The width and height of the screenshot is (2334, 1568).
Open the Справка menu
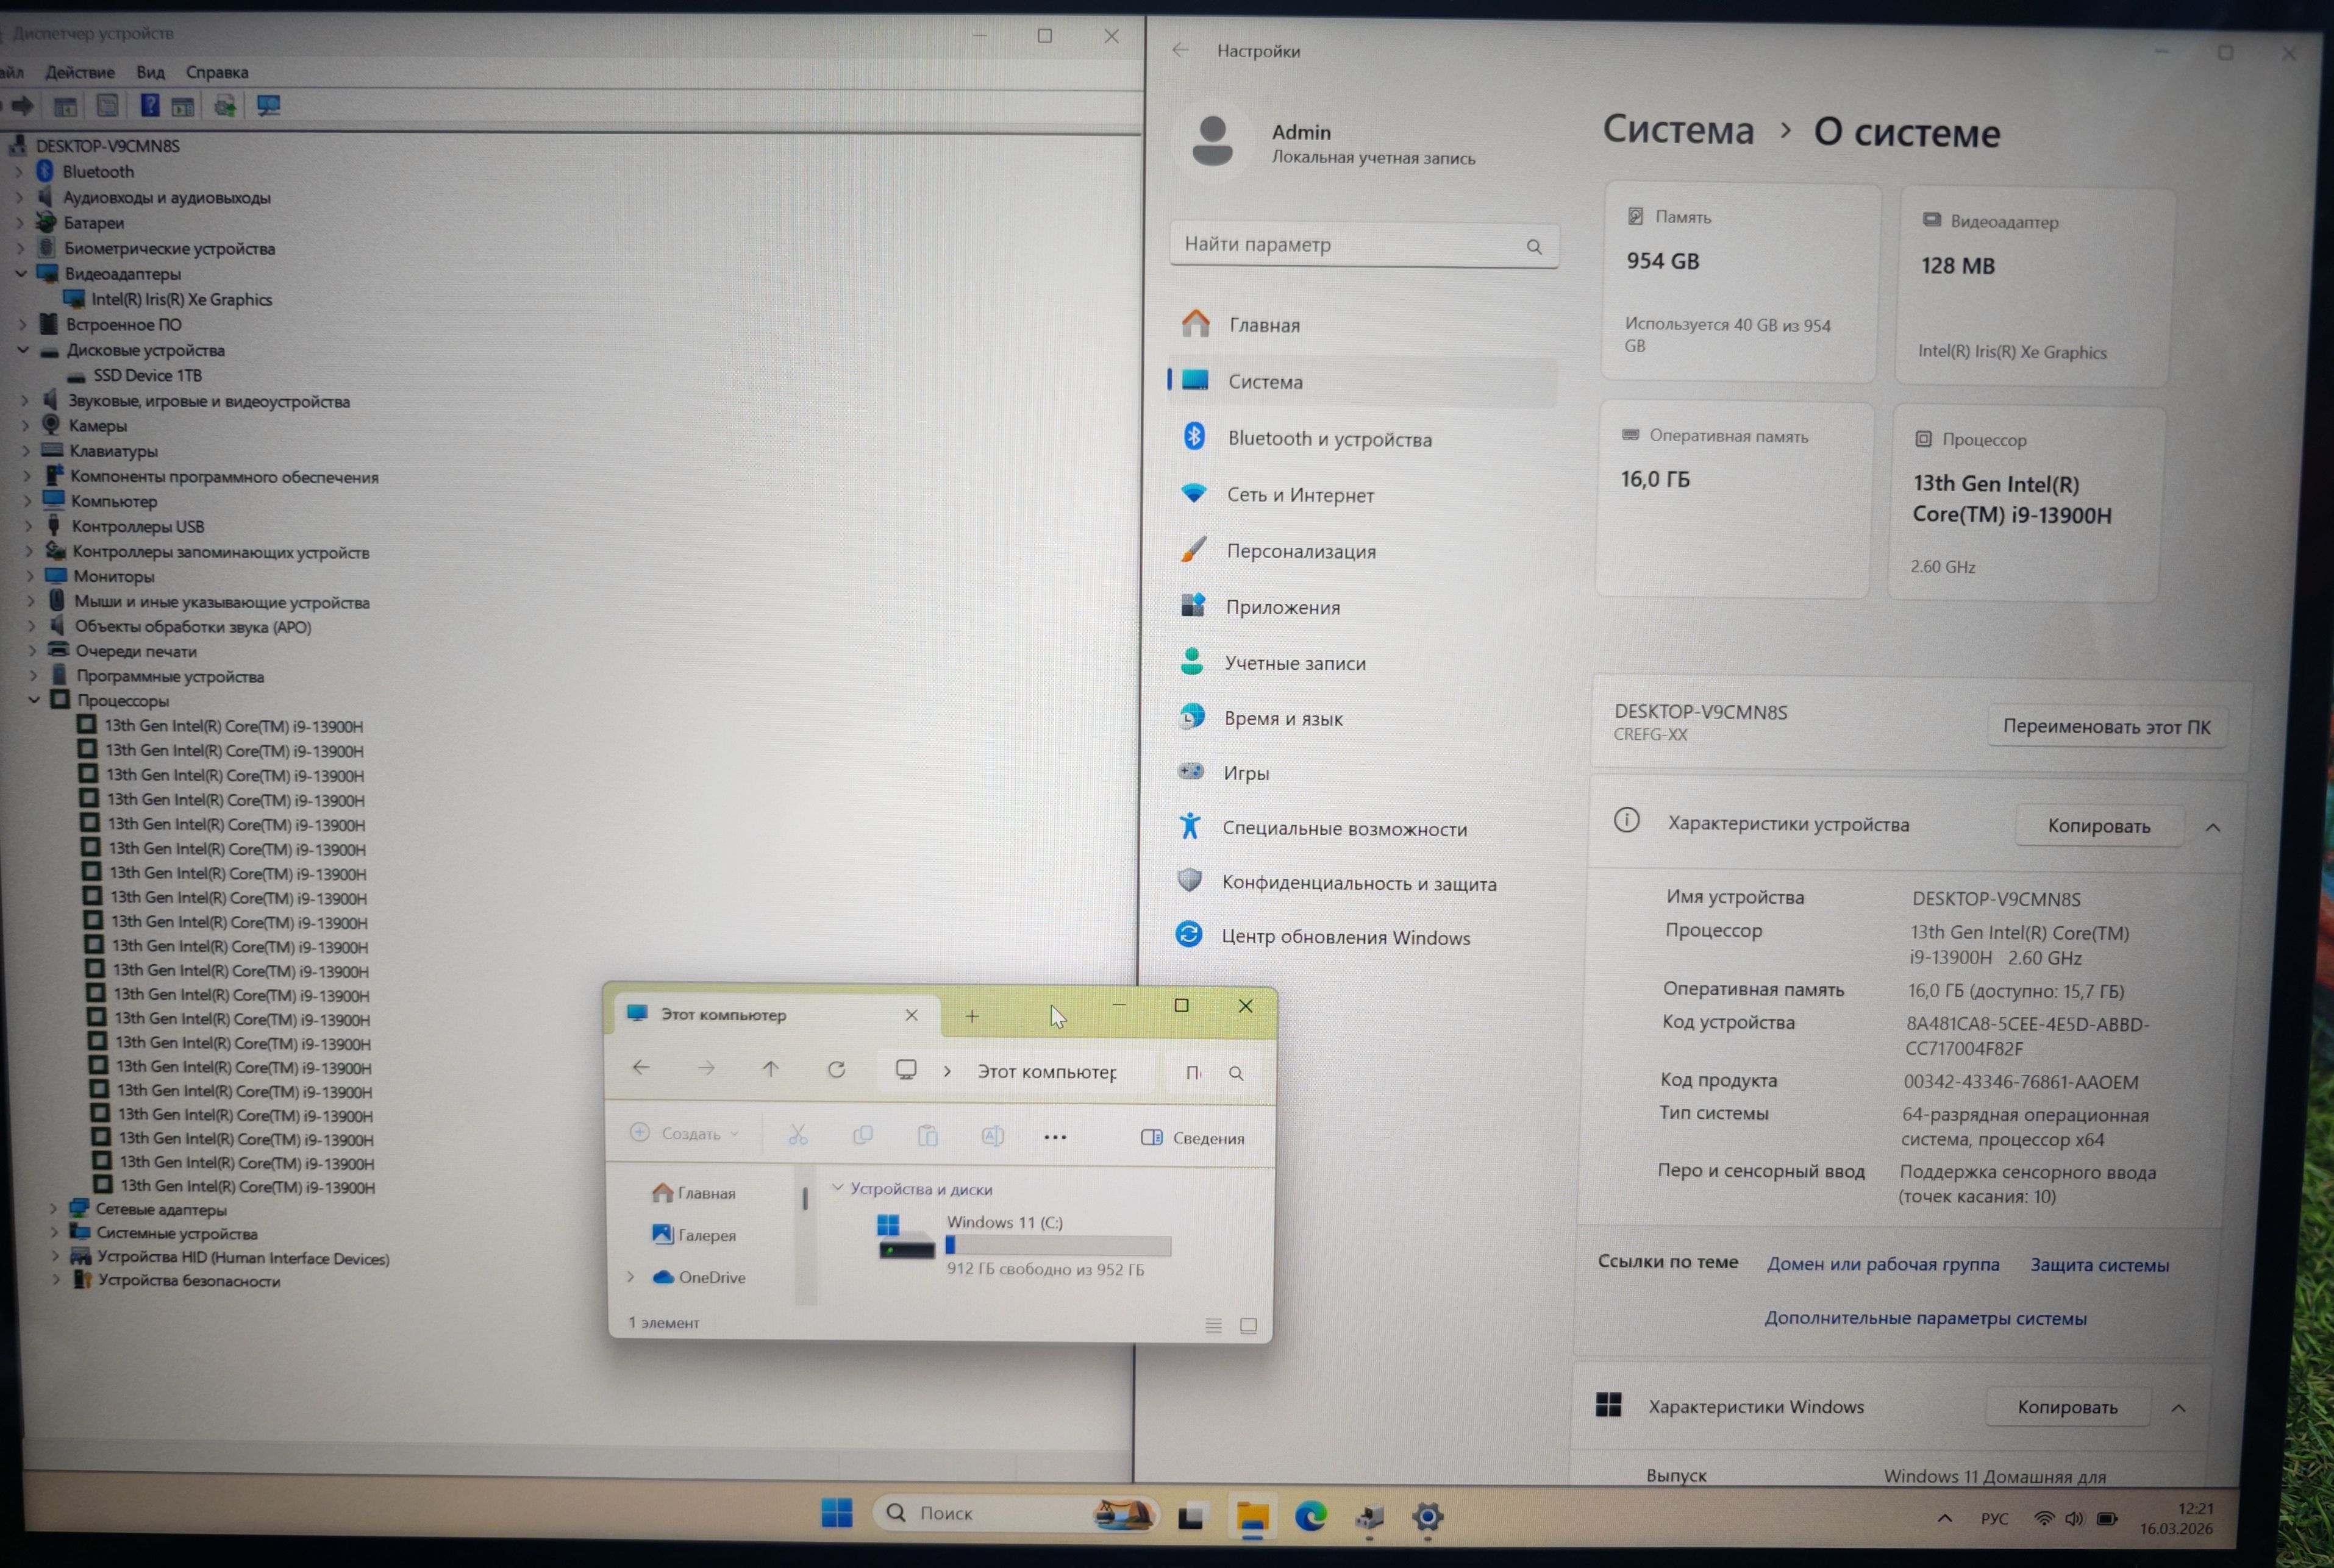(217, 72)
